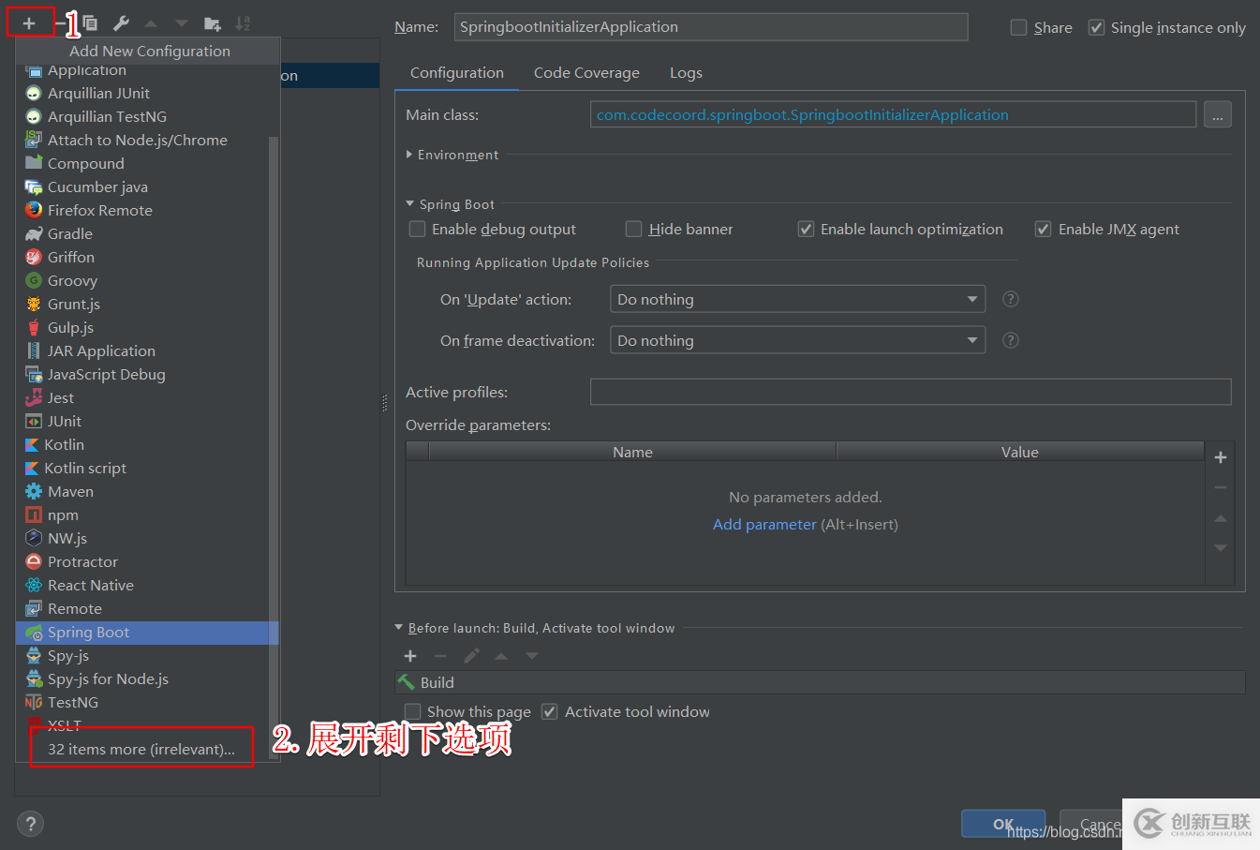Click help icon beside frame deactivation
The image size is (1260, 850).
[1011, 340]
